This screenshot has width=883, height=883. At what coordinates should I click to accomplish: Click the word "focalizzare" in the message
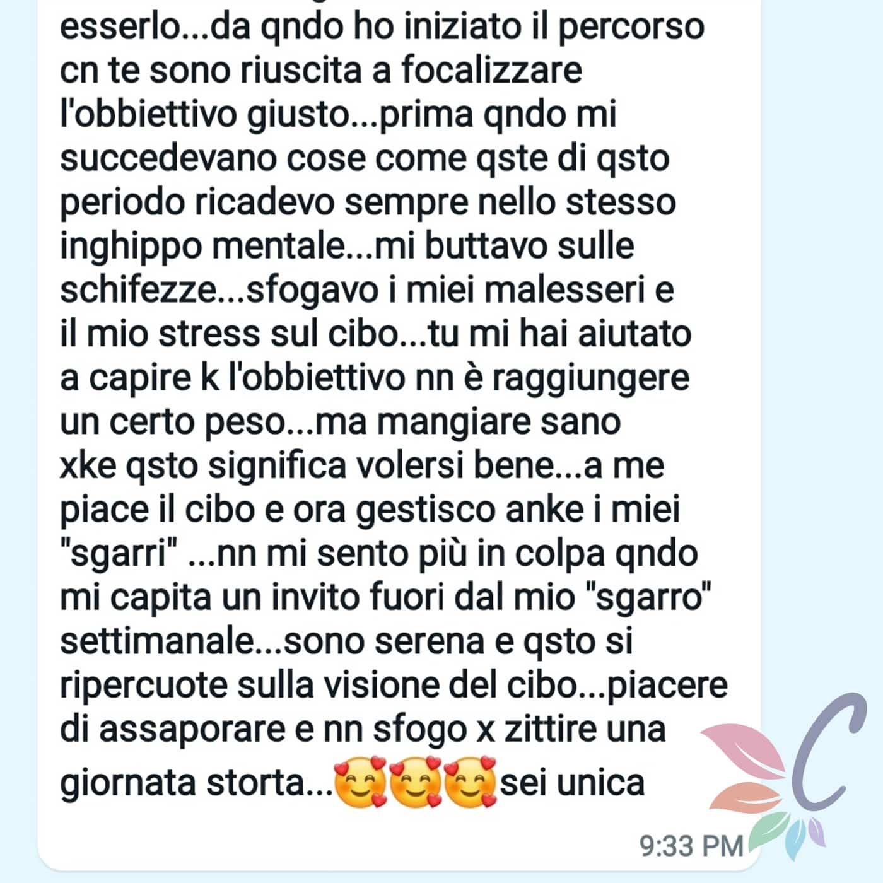click(492, 70)
